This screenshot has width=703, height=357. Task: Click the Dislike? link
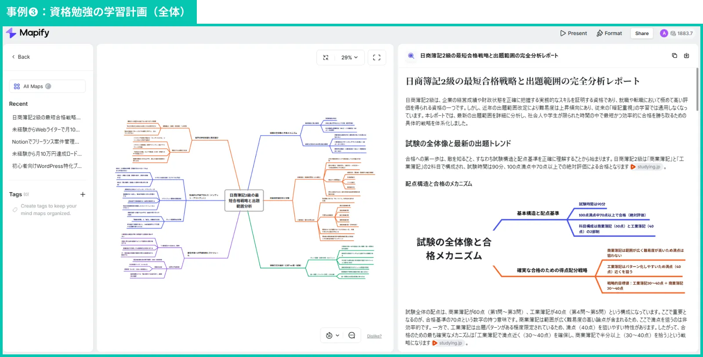pos(374,336)
